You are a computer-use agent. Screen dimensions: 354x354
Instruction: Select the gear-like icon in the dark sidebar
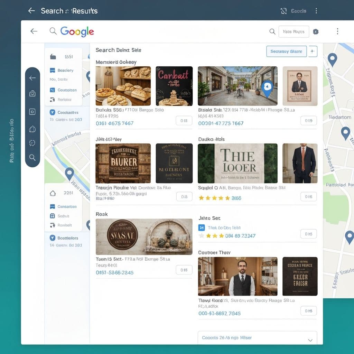[32, 143]
